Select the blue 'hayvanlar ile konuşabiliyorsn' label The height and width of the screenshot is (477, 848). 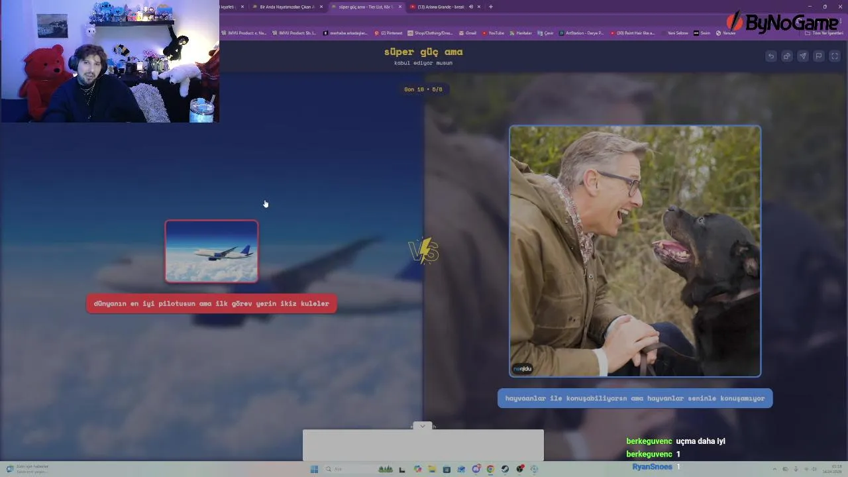[635, 398]
